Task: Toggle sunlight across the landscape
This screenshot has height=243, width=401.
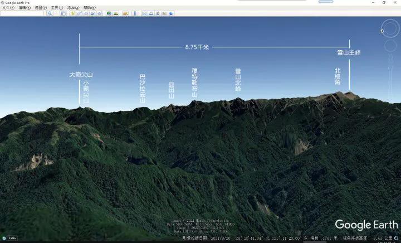Action: coord(116,13)
